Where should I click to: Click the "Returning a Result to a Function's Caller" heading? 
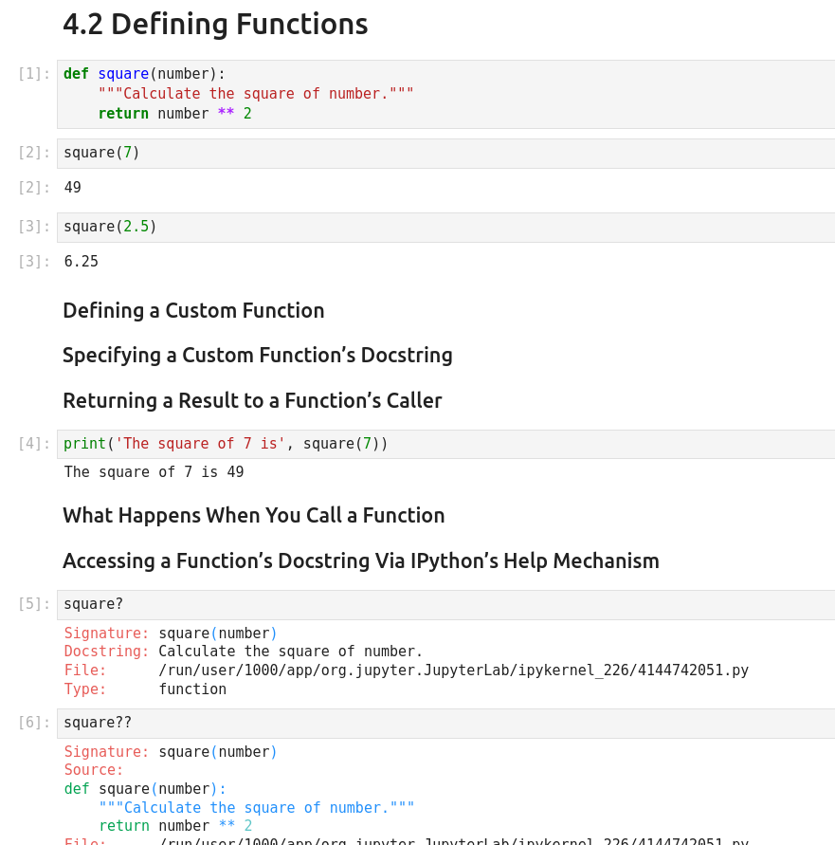(252, 400)
